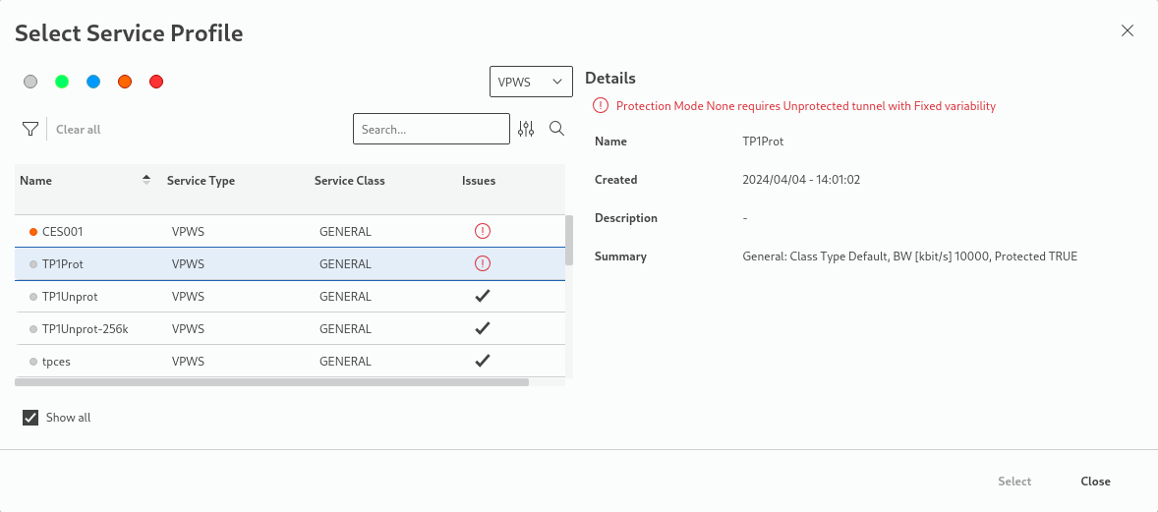Open the VPWS service type dropdown

(531, 82)
